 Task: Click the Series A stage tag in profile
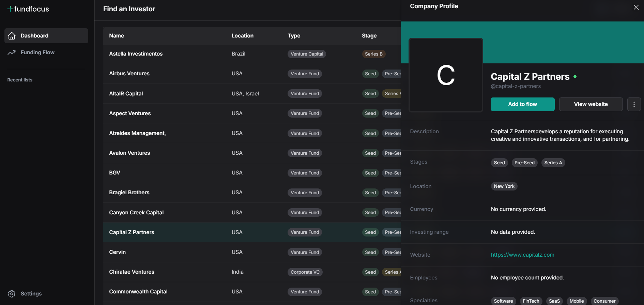553,163
